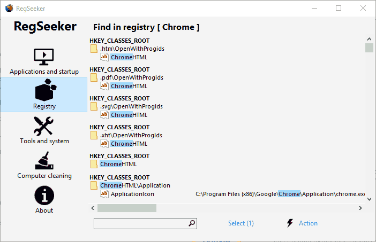This screenshot has height=242, width=376.
Task: Click the vertical scrollbar down arrow
Action: (369, 199)
